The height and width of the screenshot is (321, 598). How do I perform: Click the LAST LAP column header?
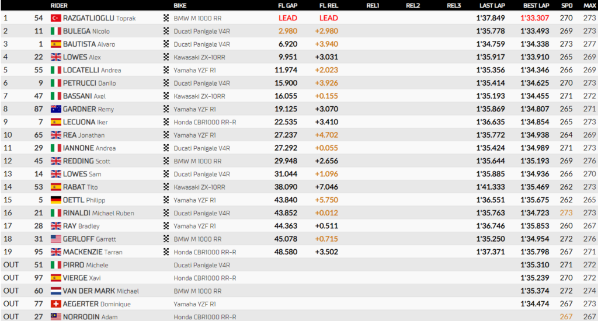491,5
